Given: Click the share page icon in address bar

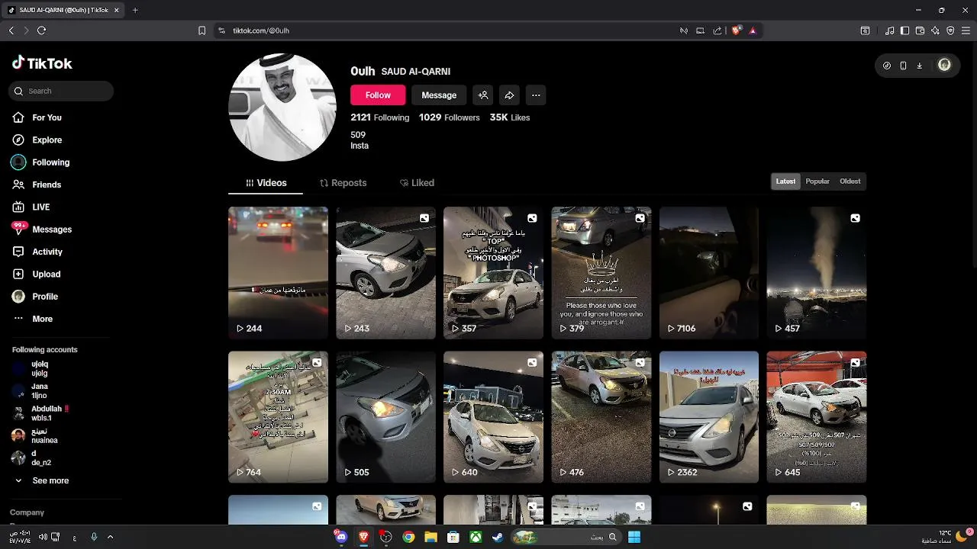Looking at the screenshot, I should tap(717, 30).
